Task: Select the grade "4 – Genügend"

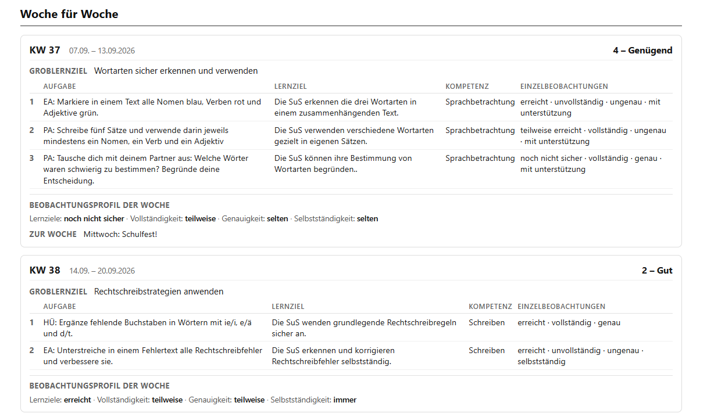Action: (x=642, y=51)
